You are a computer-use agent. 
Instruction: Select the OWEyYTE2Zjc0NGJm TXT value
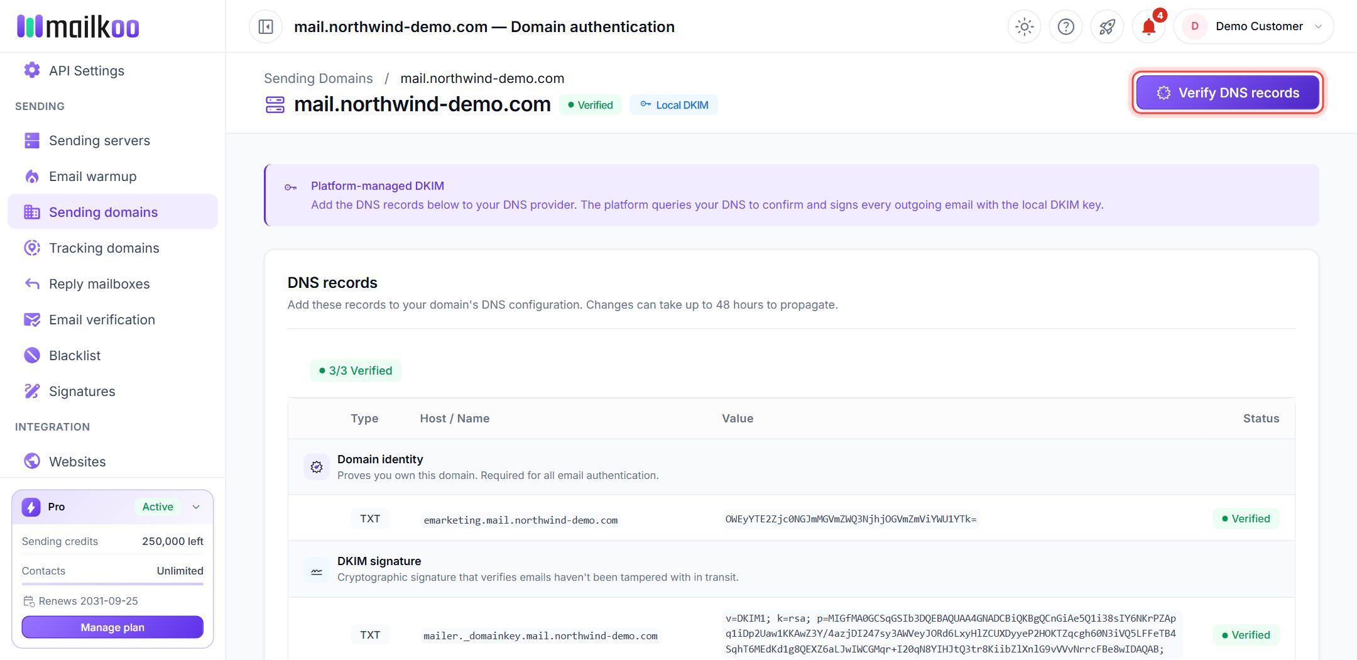click(x=851, y=519)
